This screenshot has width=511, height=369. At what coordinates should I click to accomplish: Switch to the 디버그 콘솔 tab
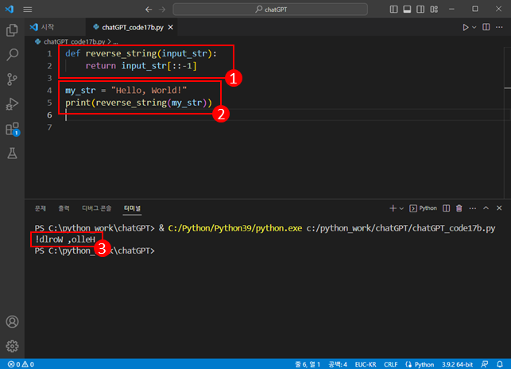96,208
